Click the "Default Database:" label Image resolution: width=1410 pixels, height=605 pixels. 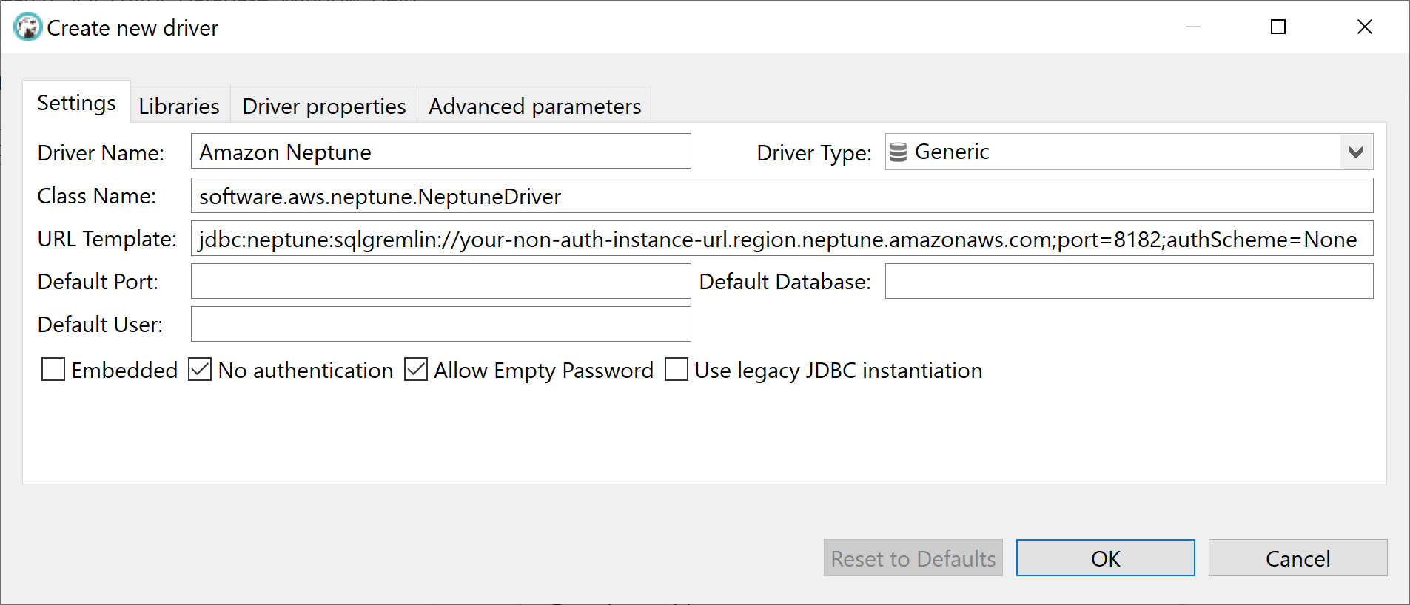(785, 282)
